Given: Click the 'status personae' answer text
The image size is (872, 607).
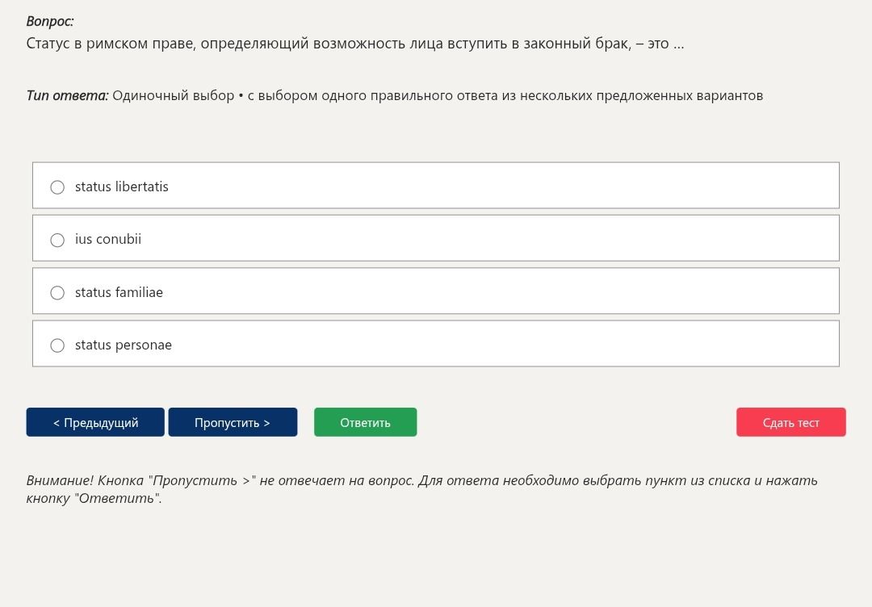Looking at the screenshot, I should [x=124, y=345].
